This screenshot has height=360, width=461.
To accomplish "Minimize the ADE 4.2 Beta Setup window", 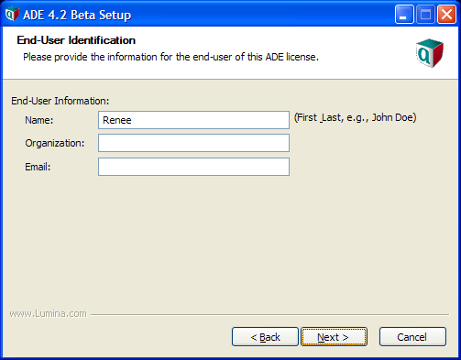I will [404, 14].
